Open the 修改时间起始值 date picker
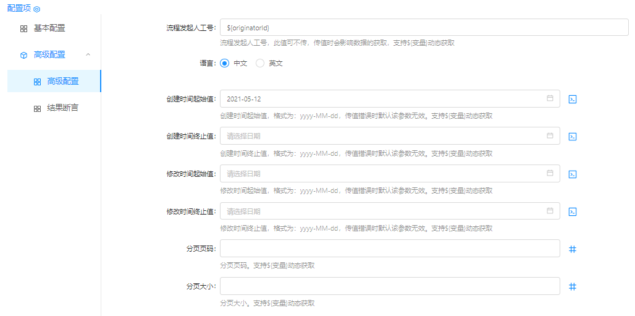Image resolution: width=635 pixels, height=316 pixels. click(x=383, y=174)
